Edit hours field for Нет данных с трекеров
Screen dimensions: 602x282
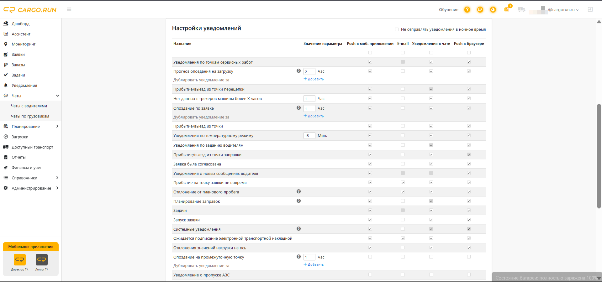(x=309, y=99)
